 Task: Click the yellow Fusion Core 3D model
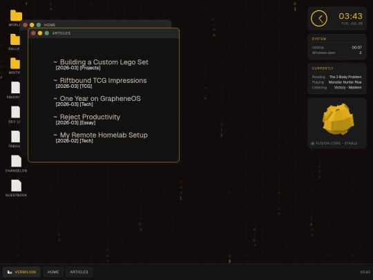pyautogui.click(x=338, y=119)
